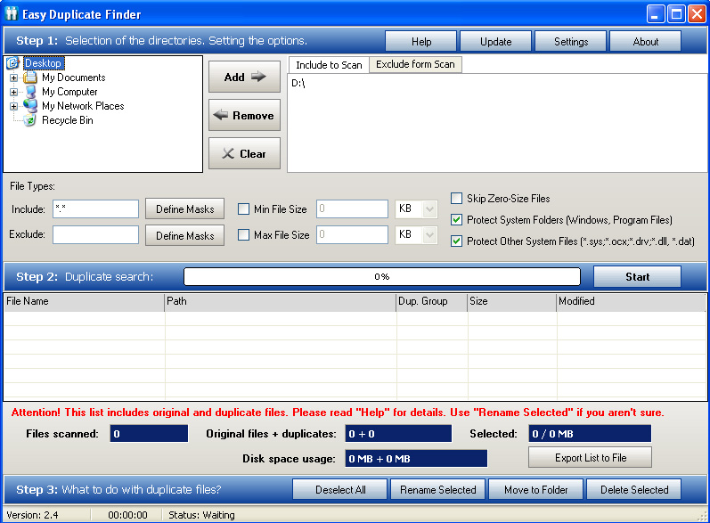
Task: Expand the My Network Places tree node
Action: point(13,106)
